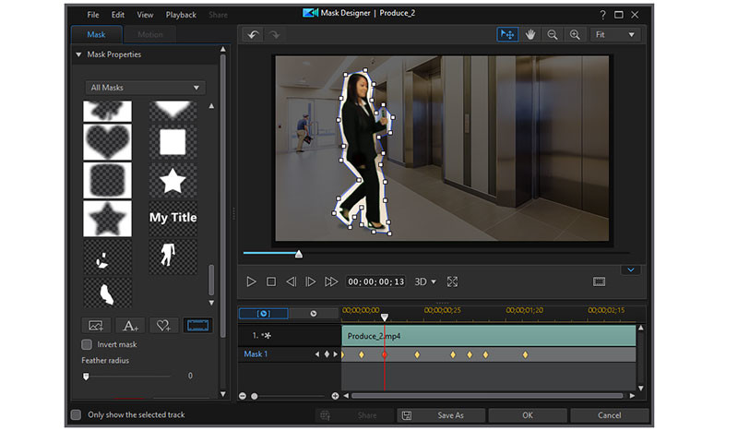Enable the Invert mask checkbox
This screenshot has height=431, width=738.
point(87,344)
